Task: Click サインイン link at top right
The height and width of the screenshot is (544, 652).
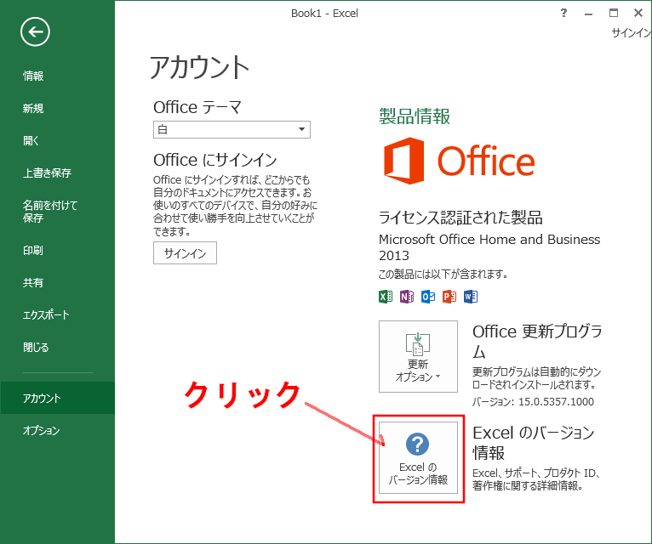Action: pyautogui.click(x=632, y=33)
